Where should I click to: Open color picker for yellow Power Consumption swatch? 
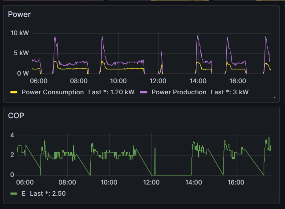click(x=14, y=92)
